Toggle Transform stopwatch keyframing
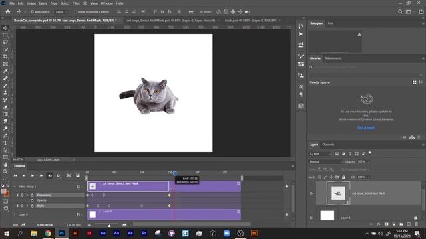Viewport: 426px width, 239px height. tap(32, 195)
